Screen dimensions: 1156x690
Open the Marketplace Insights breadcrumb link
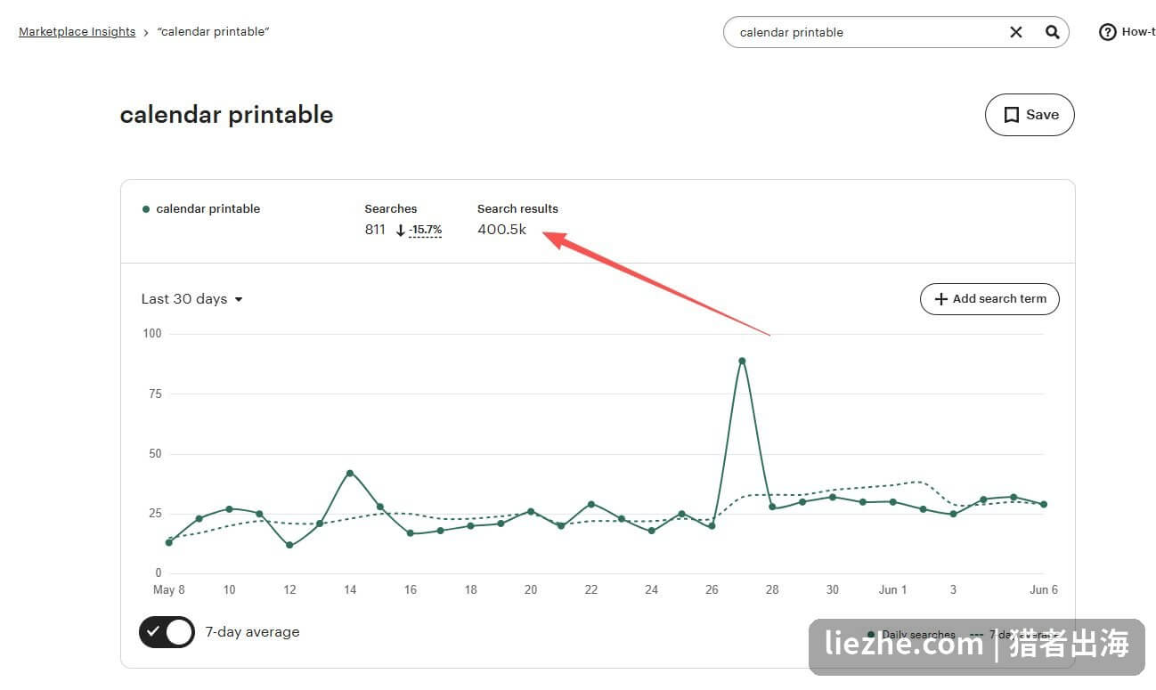[x=77, y=32]
